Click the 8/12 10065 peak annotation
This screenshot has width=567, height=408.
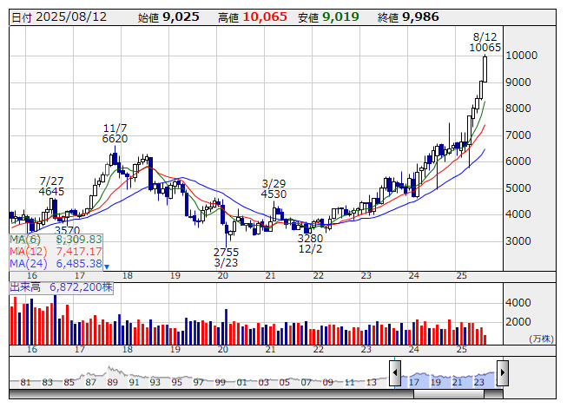pyautogui.click(x=485, y=42)
